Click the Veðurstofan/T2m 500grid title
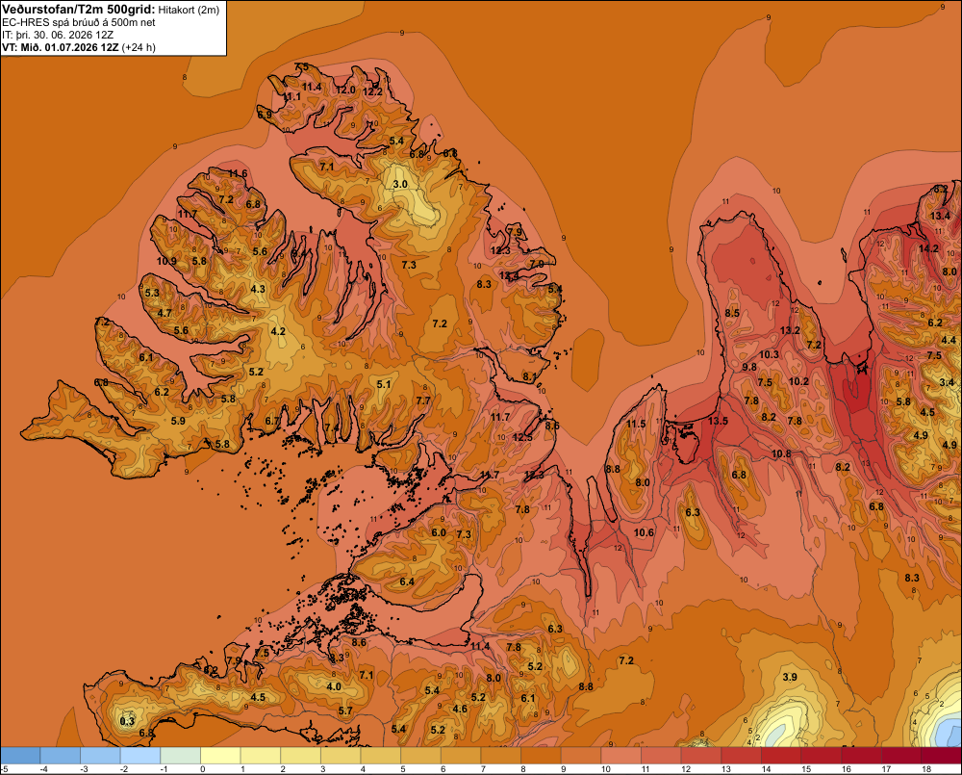The image size is (962, 775). pos(79,10)
